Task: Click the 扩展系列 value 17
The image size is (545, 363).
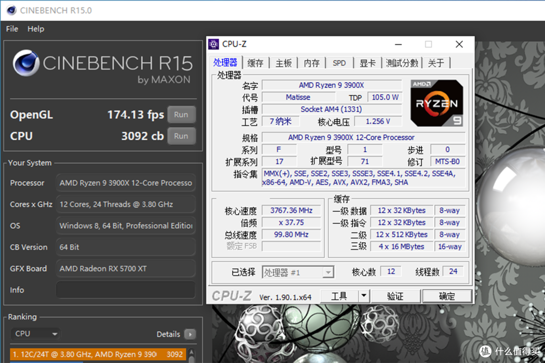Action: pyautogui.click(x=279, y=161)
